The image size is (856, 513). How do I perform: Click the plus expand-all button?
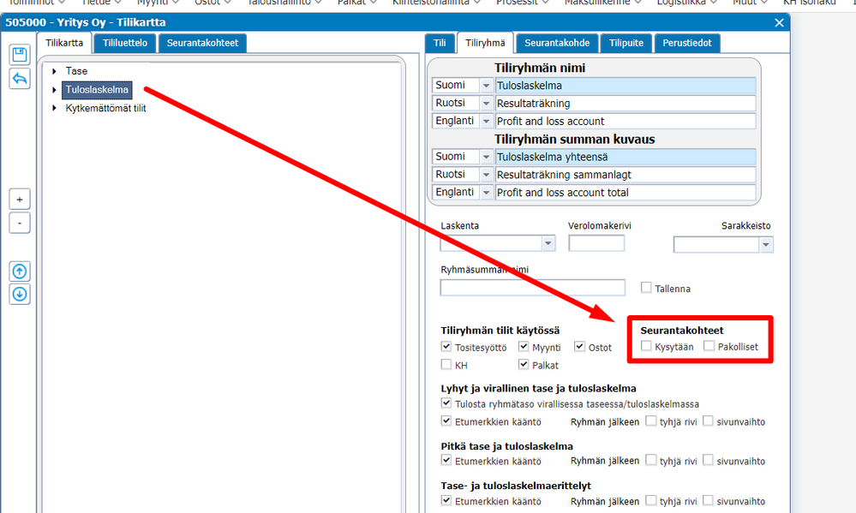(20, 200)
